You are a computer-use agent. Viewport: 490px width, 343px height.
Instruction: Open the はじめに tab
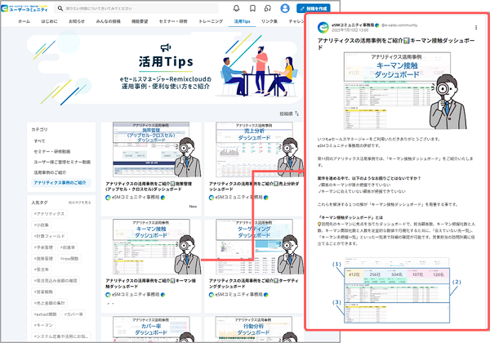[49, 21]
